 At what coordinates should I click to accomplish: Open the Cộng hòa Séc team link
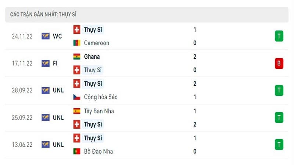100,97
